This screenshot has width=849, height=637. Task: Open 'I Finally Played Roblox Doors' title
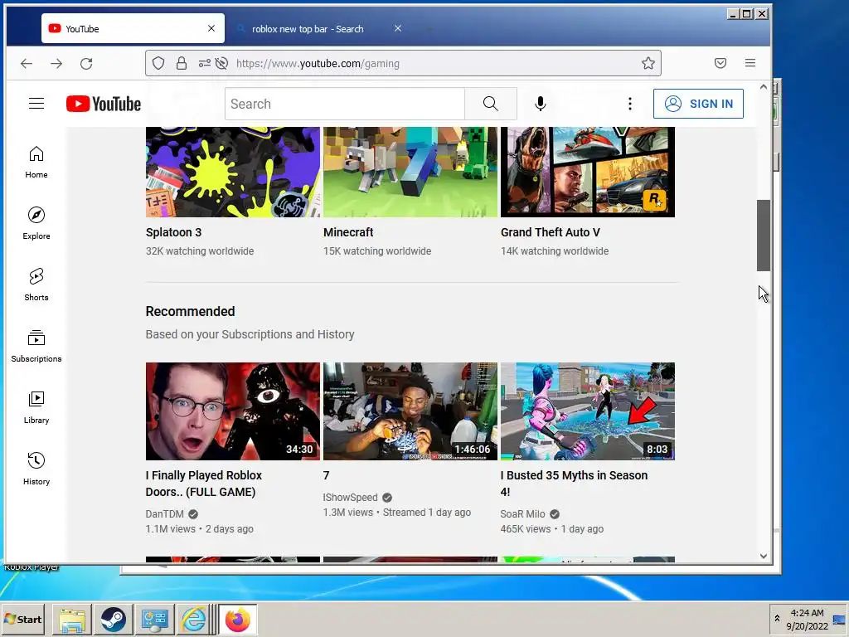(204, 484)
